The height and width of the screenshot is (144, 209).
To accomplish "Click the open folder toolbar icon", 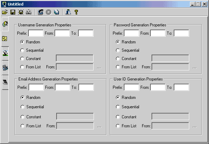I will 5,12.
